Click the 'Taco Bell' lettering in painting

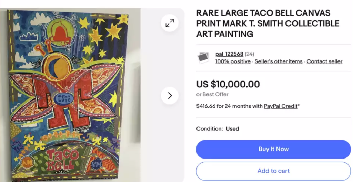(x=61, y=159)
